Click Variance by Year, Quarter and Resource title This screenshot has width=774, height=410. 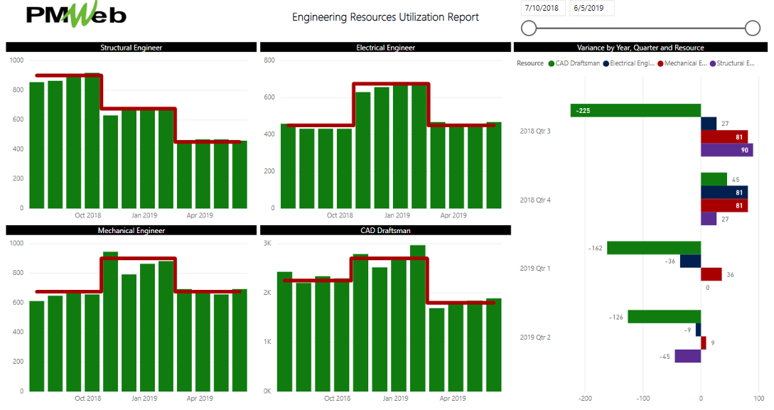click(640, 48)
